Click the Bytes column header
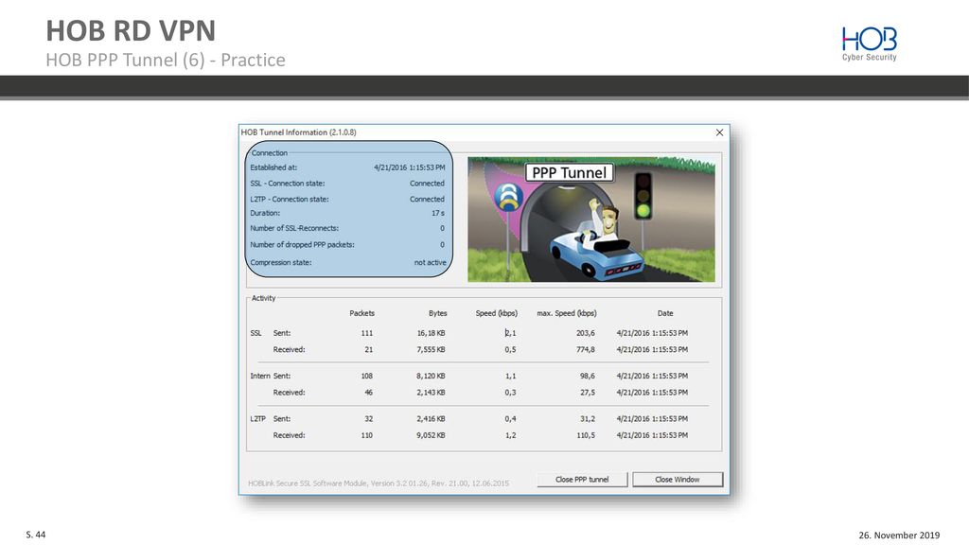969x545 pixels. (437, 313)
